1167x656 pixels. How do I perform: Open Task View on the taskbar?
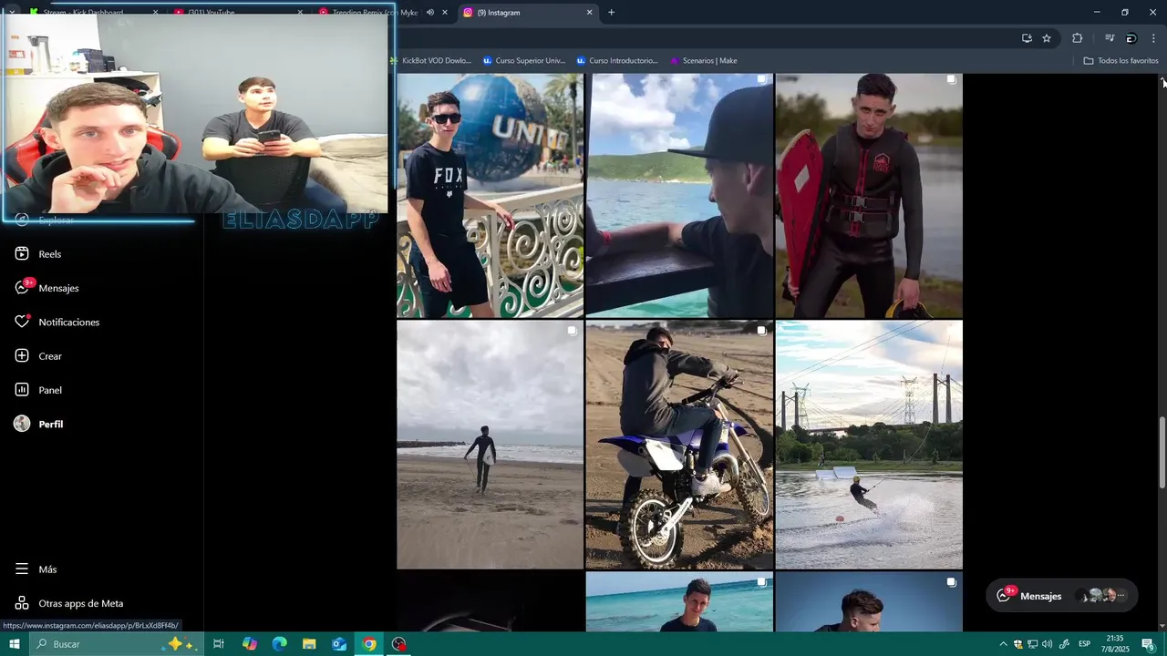[219, 644]
